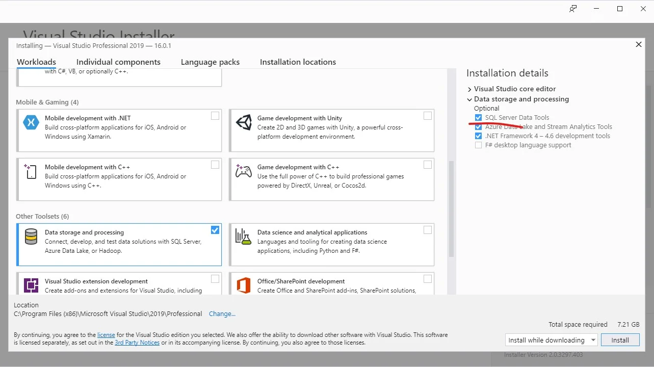Click the Change... location link

(222, 314)
